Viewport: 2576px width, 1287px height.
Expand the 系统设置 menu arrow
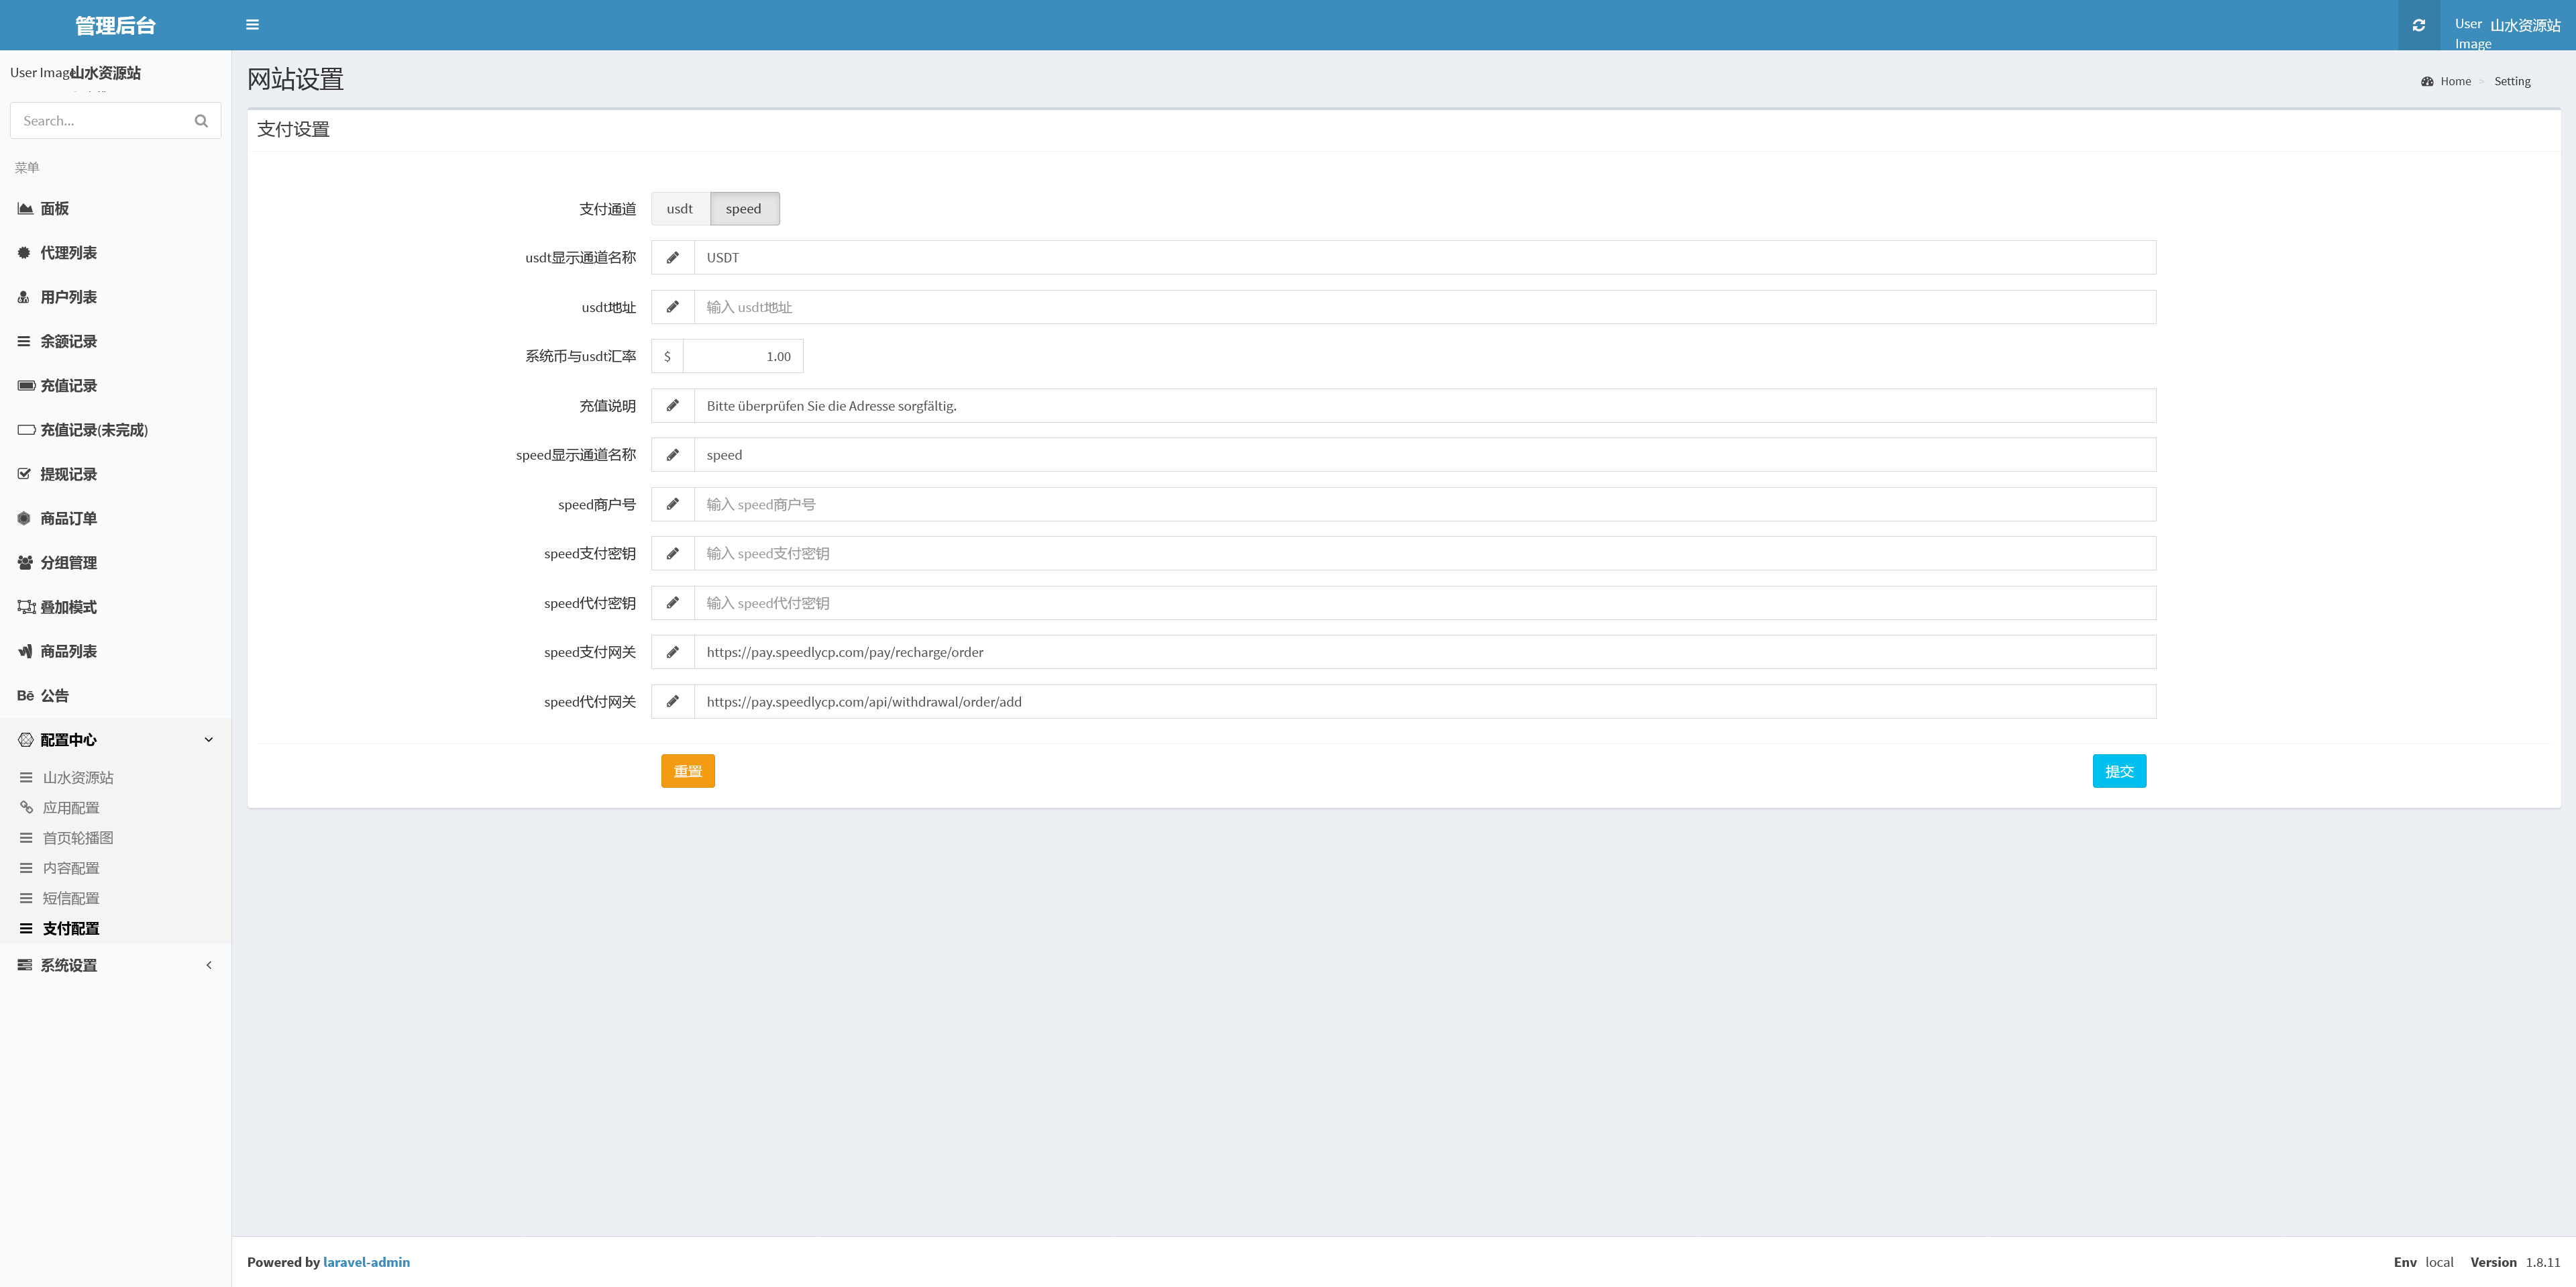pos(208,965)
